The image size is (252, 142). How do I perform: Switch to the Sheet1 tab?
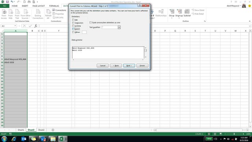(x=21, y=130)
